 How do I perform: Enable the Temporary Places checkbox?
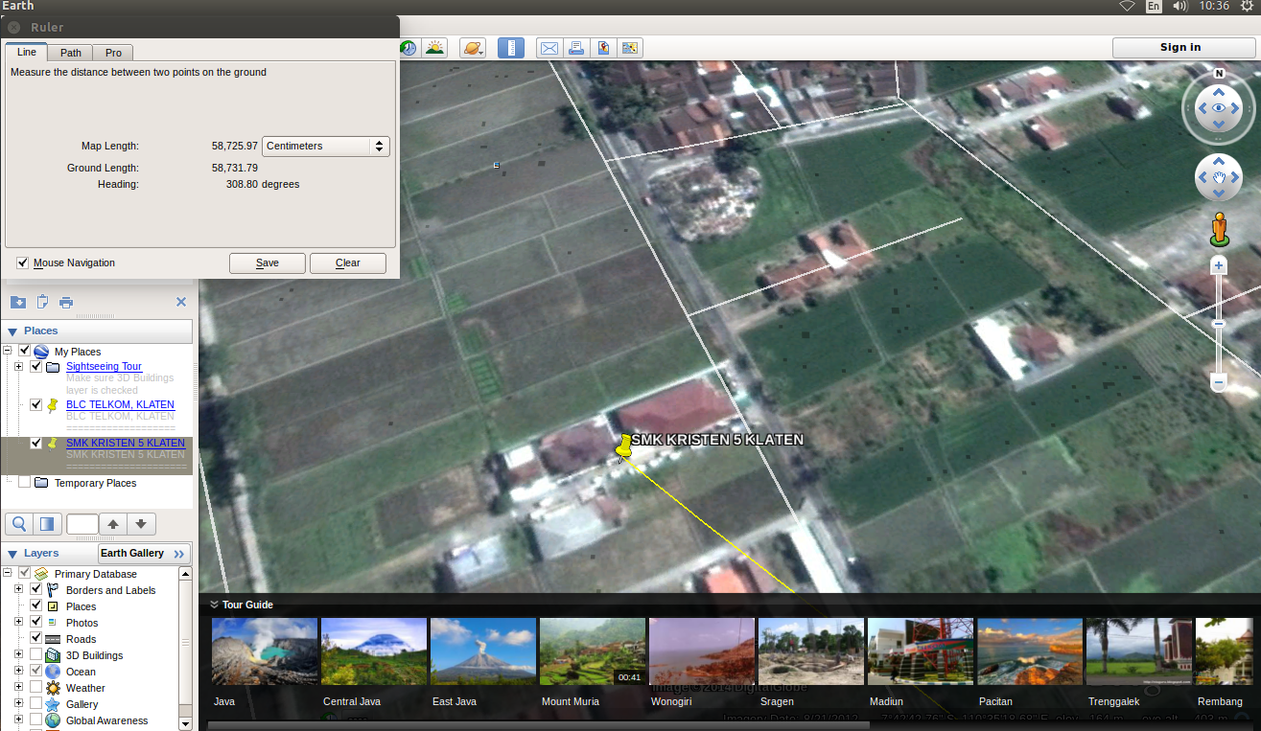tap(24, 482)
